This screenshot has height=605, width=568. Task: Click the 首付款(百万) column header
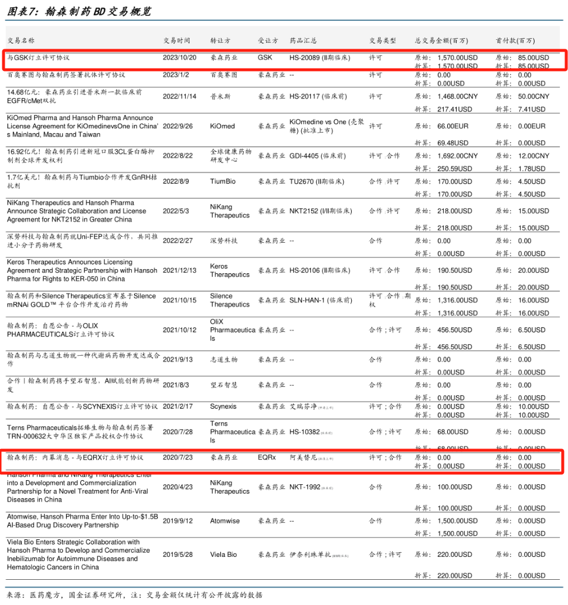point(515,40)
